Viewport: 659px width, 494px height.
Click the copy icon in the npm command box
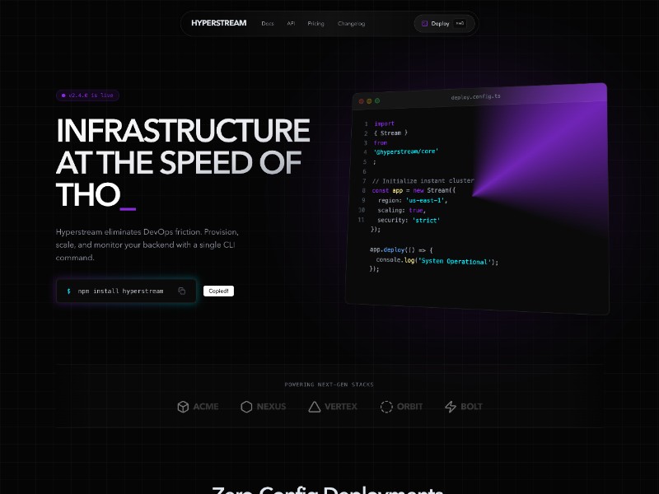coord(182,291)
